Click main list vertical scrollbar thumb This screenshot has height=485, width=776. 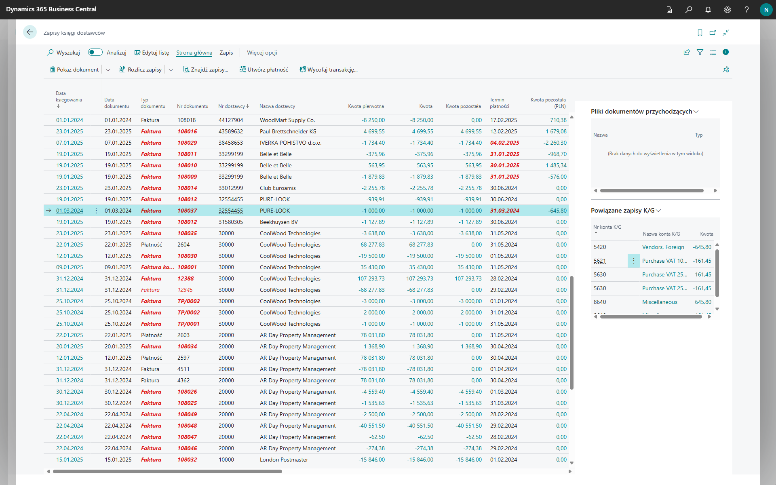point(571,333)
